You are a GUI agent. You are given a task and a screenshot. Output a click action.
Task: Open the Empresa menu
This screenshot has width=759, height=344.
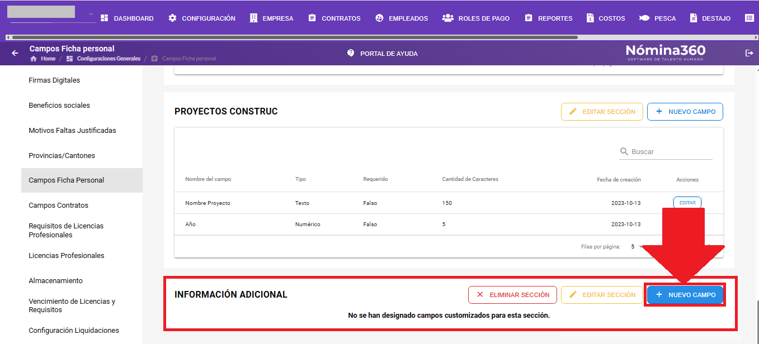point(271,18)
